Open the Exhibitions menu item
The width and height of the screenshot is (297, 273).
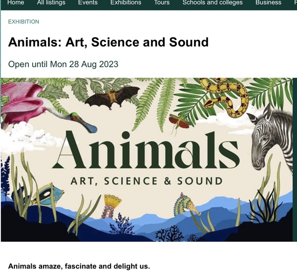pos(126,2)
